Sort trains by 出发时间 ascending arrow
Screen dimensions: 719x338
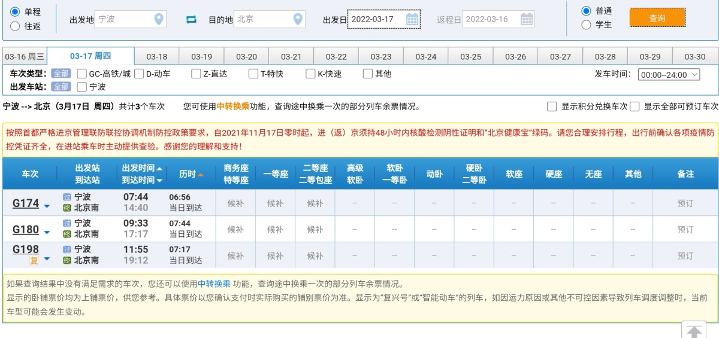pyautogui.click(x=159, y=169)
